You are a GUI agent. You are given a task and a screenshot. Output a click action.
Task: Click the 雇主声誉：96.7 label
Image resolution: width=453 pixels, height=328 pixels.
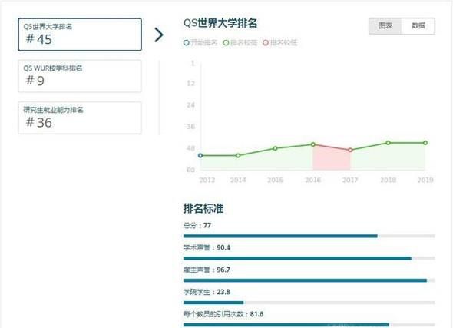207,270
